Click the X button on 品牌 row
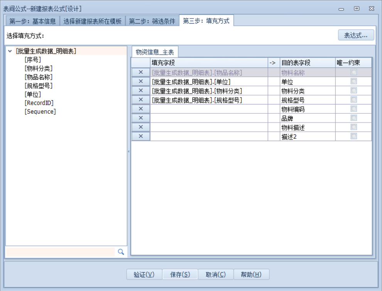Image resolution: width=382 pixels, height=291 pixels. point(141,118)
